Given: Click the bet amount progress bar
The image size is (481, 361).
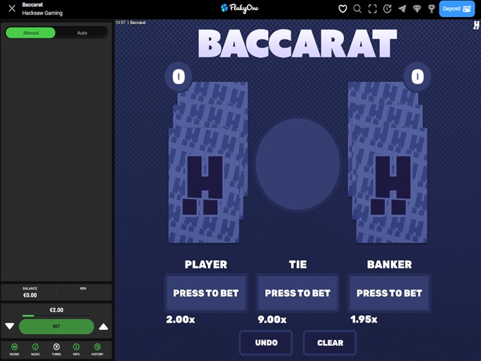Looking at the screenshot, I should [56, 316].
